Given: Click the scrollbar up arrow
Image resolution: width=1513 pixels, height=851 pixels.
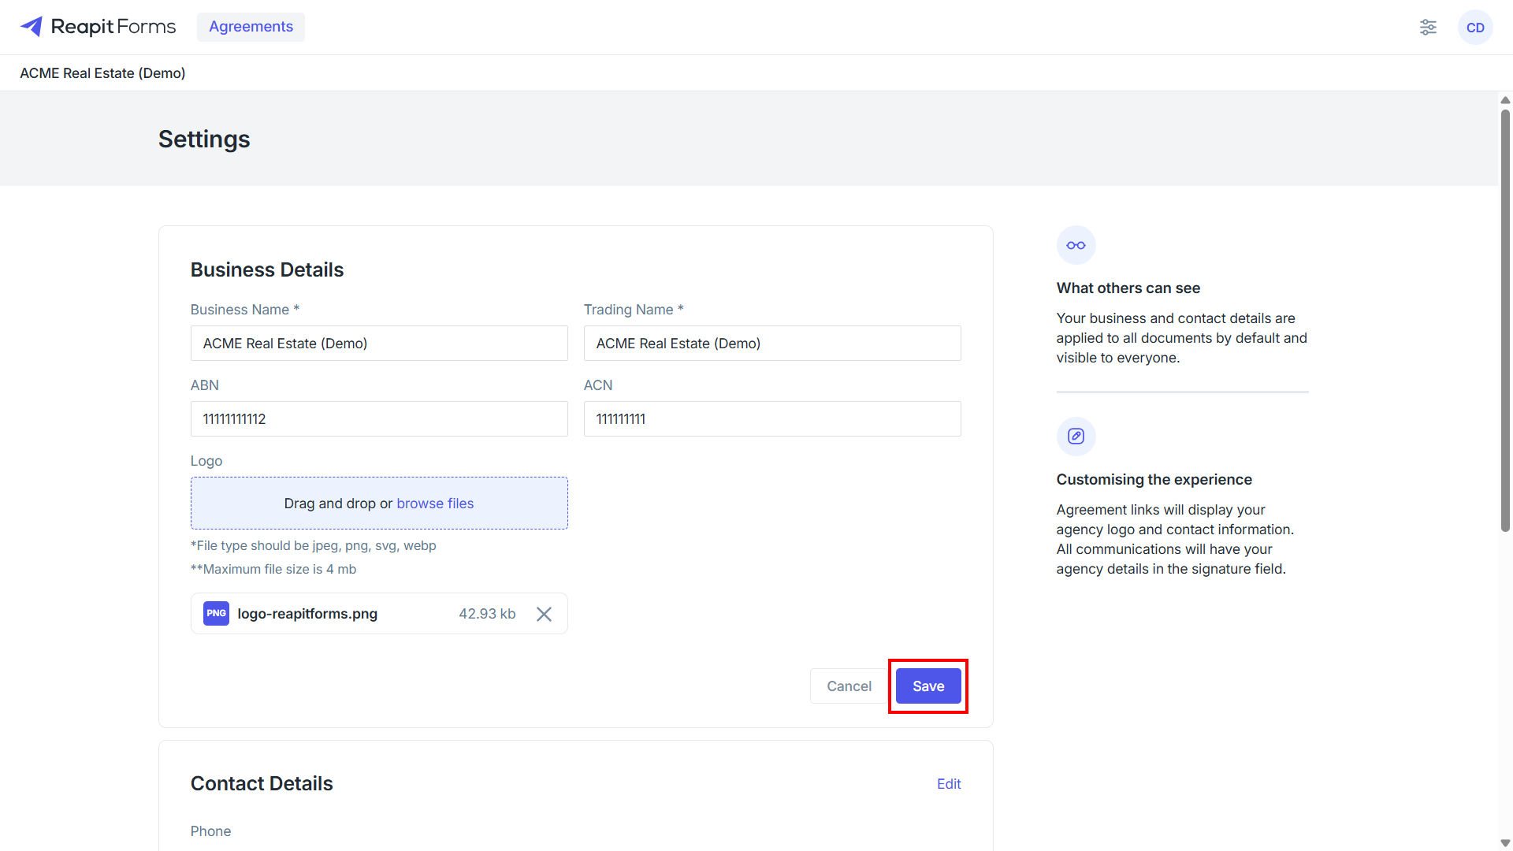Looking at the screenshot, I should pyautogui.click(x=1505, y=100).
